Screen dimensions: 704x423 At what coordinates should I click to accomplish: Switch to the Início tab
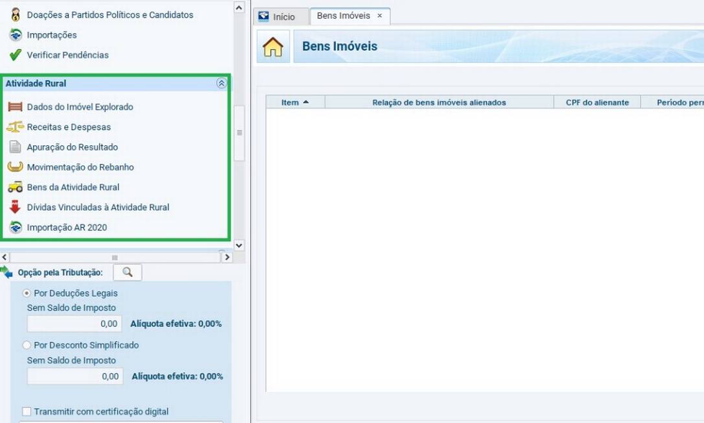click(x=277, y=17)
